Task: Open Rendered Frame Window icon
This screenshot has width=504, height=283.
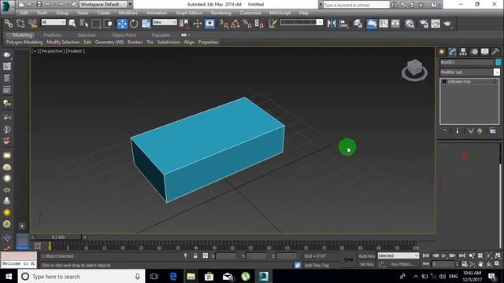Action: pyautogui.click(x=435, y=24)
